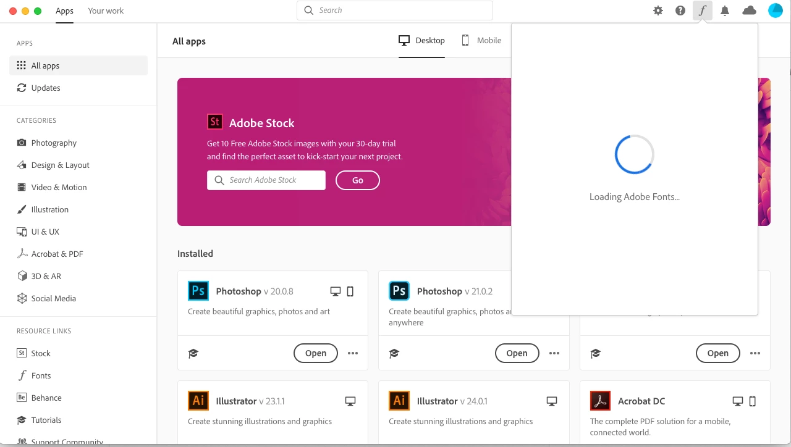The image size is (791, 447).
Task: Open tutorials icon on third installed app card
Action: 596,354
